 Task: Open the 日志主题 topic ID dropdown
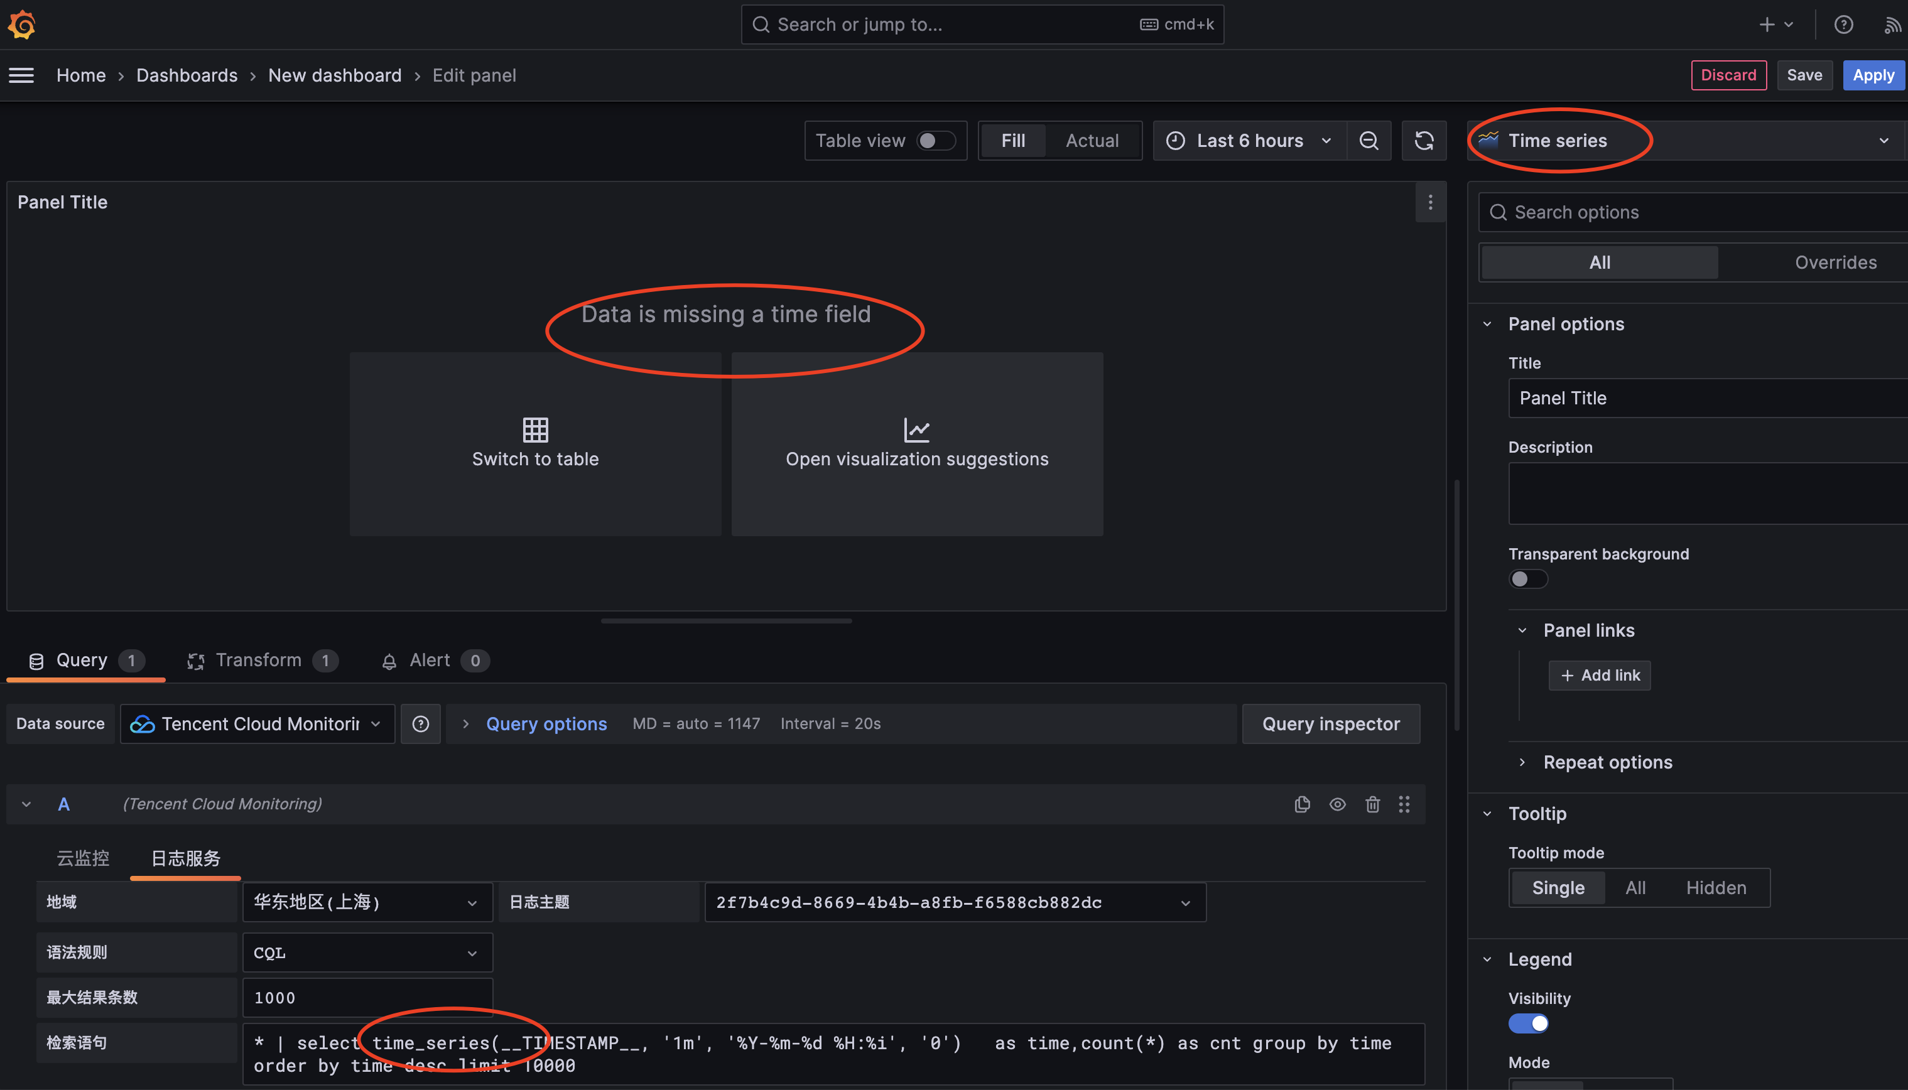click(955, 902)
